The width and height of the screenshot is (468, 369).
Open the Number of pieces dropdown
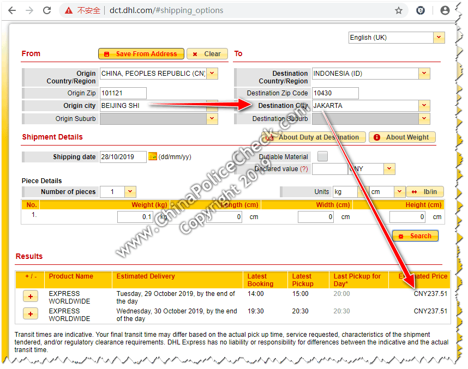click(x=130, y=192)
